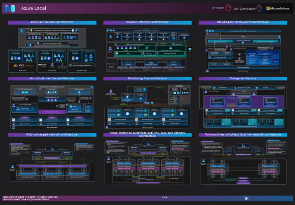Open the LinkedIn icon in the footer
This screenshot has height=205, width=295.
247,198
